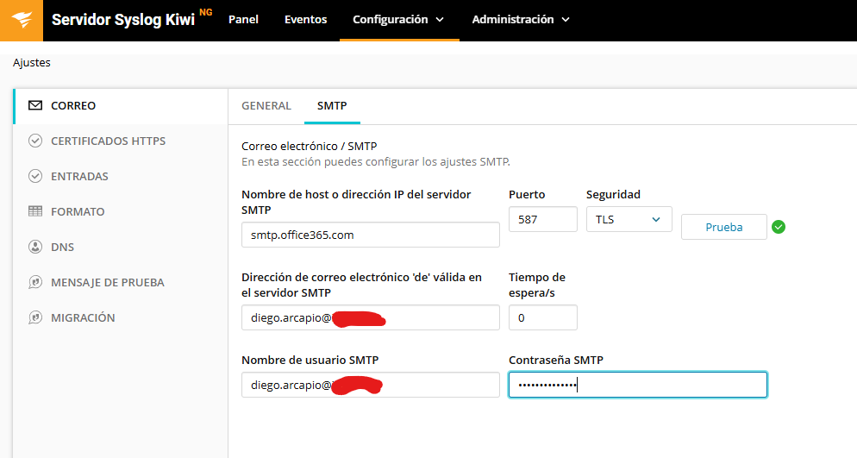This screenshot has width=857, height=458.
Task: Click the green test success checkmark
Action: pyautogui.click(x=779, y=227)
